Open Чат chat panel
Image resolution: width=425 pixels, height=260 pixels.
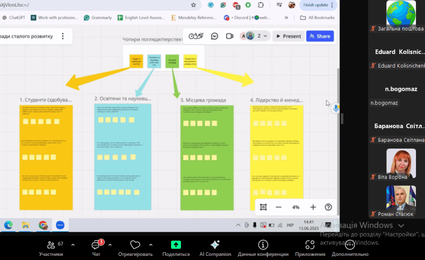coord(96,248)
